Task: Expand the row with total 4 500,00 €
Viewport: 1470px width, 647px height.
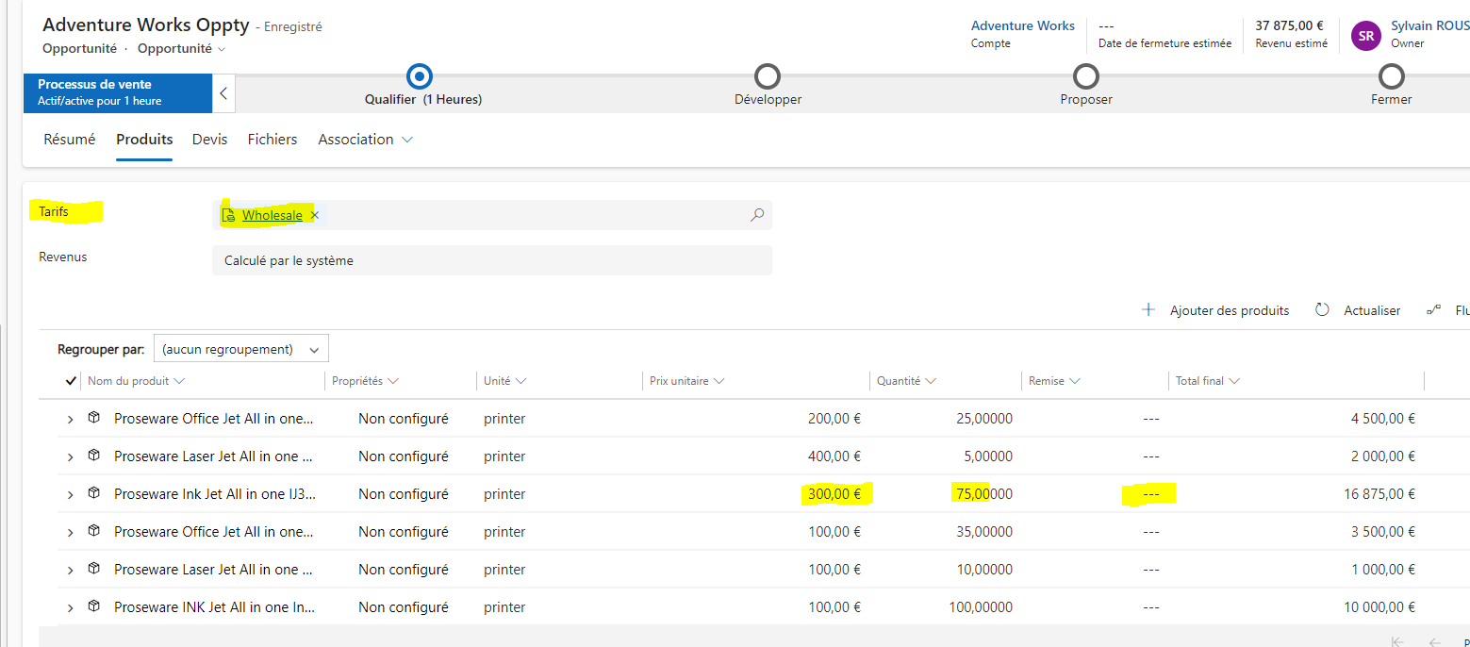Action: 70,419
